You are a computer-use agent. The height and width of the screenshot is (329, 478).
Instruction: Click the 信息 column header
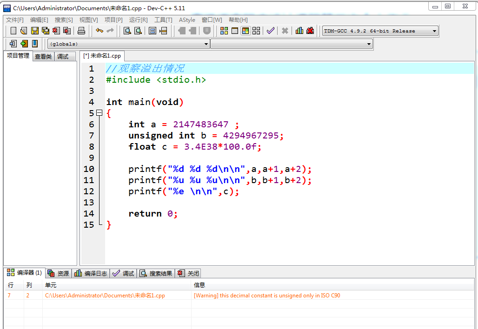pyautogui.click(x=332, y=285)
